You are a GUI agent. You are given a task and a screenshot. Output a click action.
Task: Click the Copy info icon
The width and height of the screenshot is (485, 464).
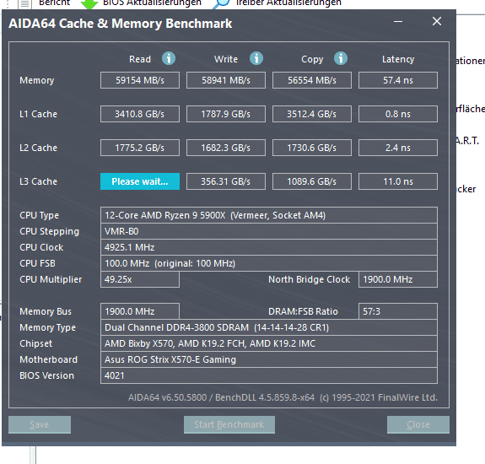(341, 58)
